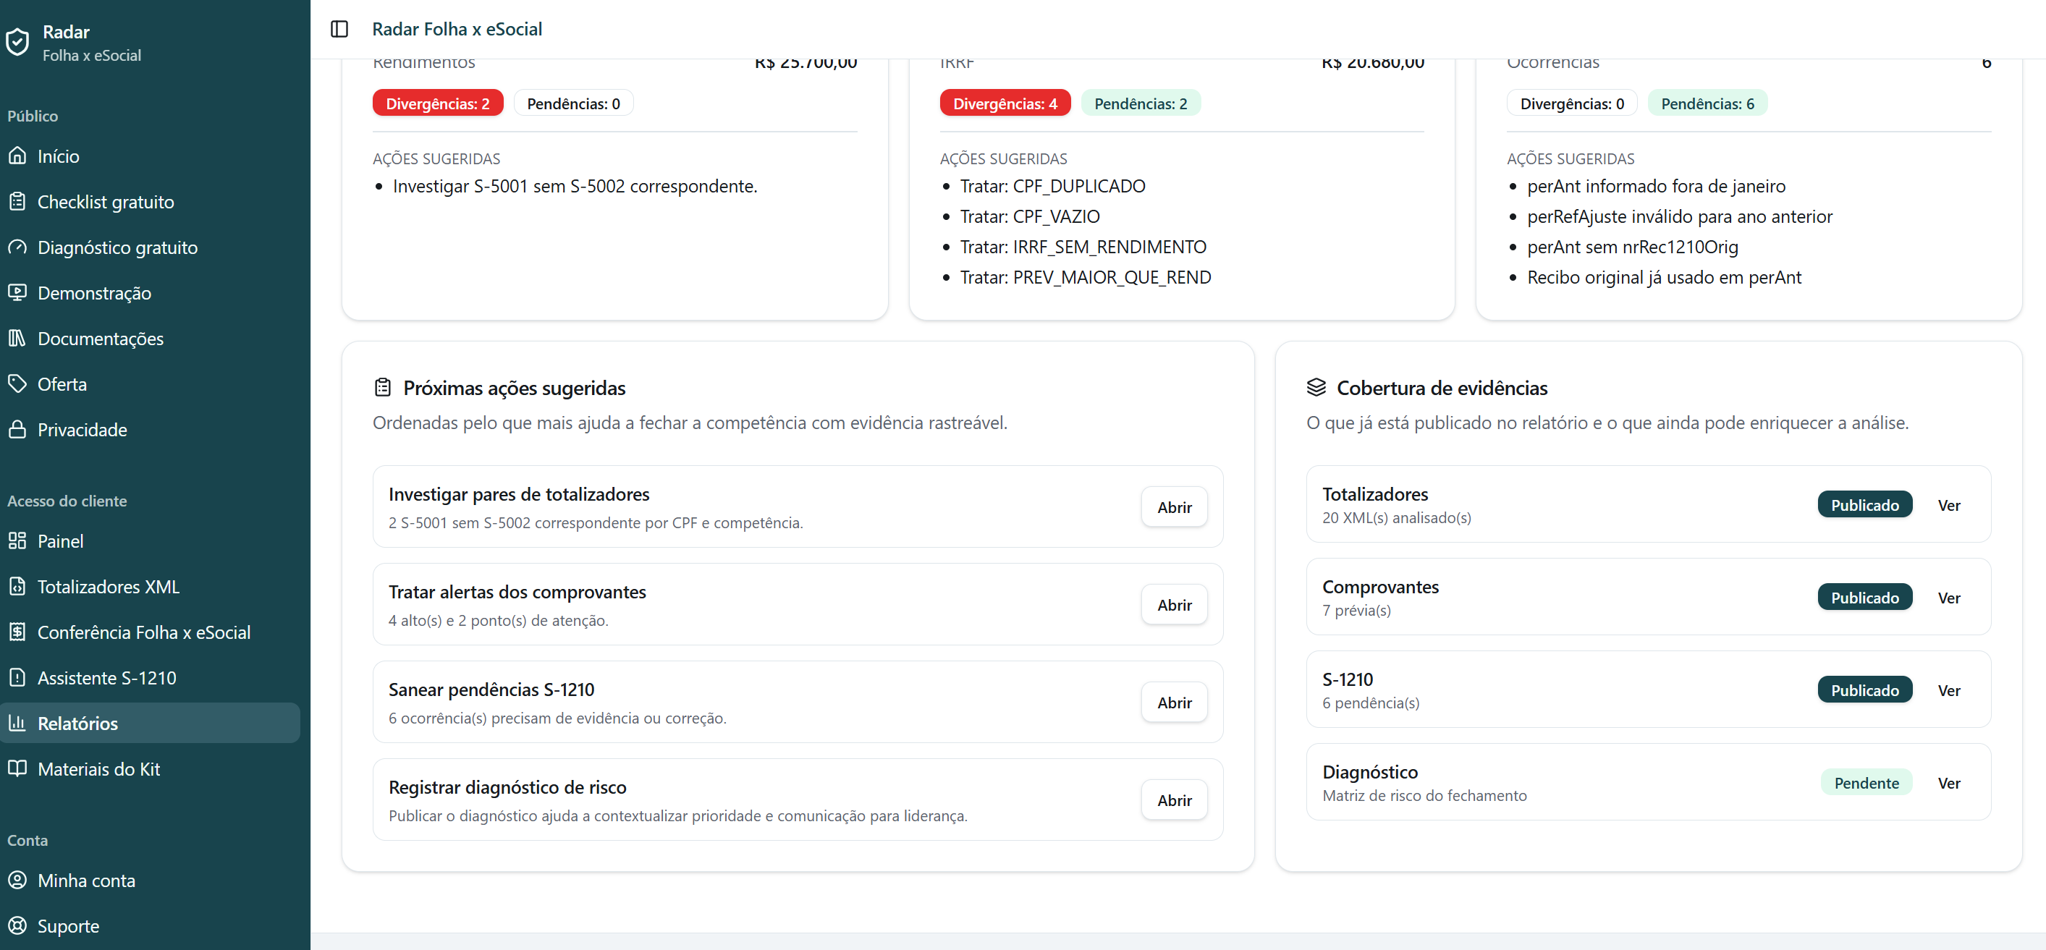This screenshot has width=2046, height=950.
Task: Open Início in the sidebar
Action: 150,156
